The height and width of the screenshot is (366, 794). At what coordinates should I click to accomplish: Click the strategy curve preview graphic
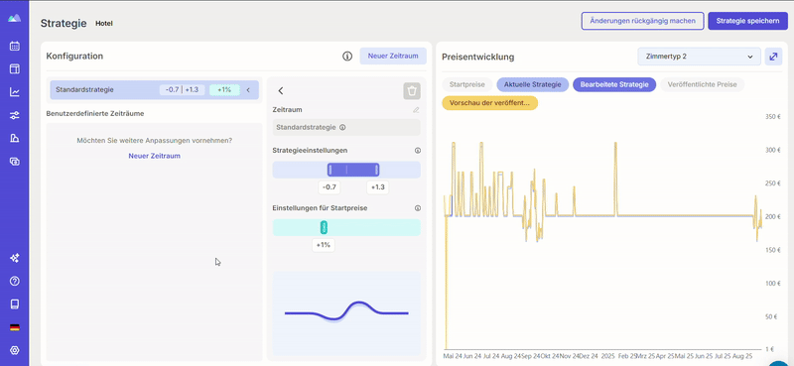click(346, 313)
